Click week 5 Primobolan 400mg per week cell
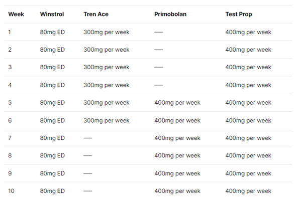This screenshot has width=302, height=210. (x=177, y=103)
